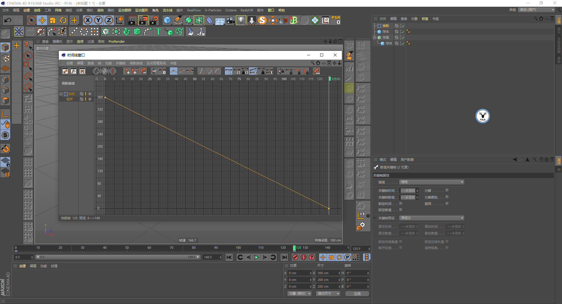Collapse the 克隆 object tree node

click(374, 37)
